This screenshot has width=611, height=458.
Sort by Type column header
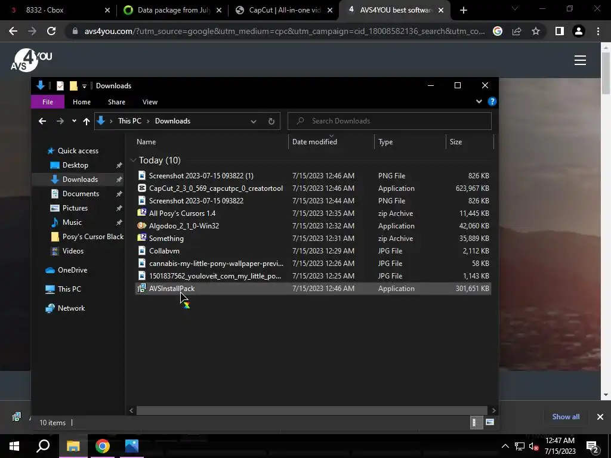click(410, 142)
